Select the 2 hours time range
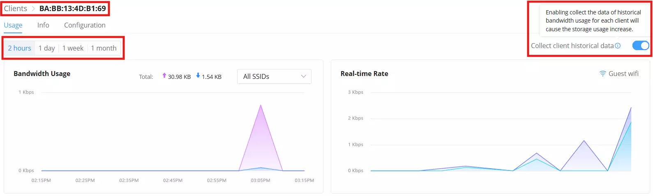The image size is (653, 196). pyautogui.click(x=20, y=48)
